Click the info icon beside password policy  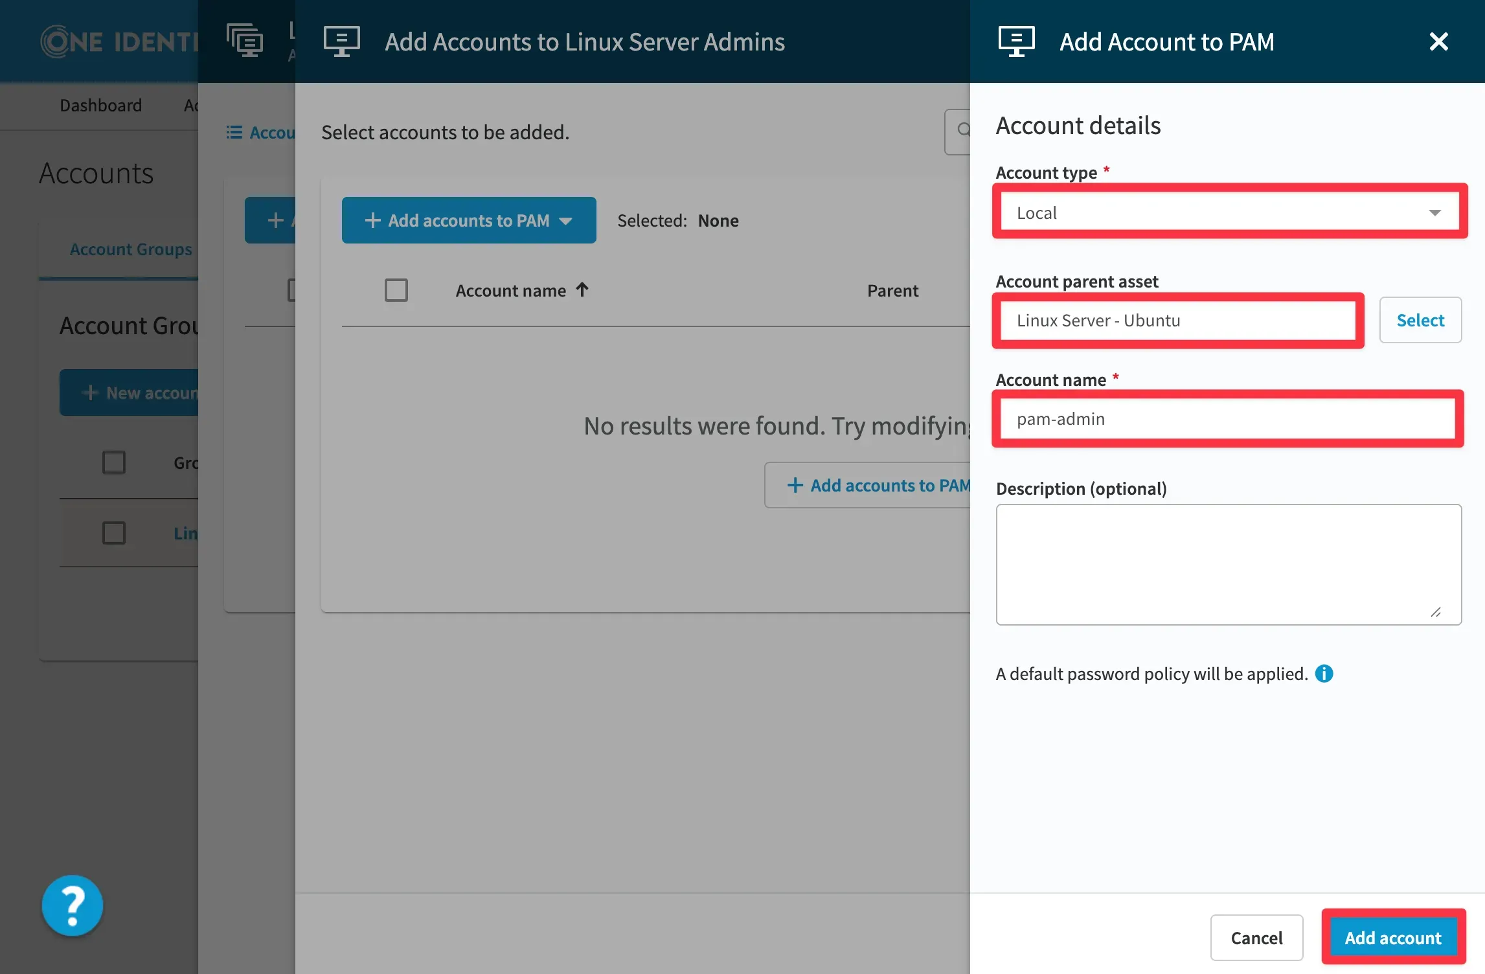click(x=1324, y=674)
